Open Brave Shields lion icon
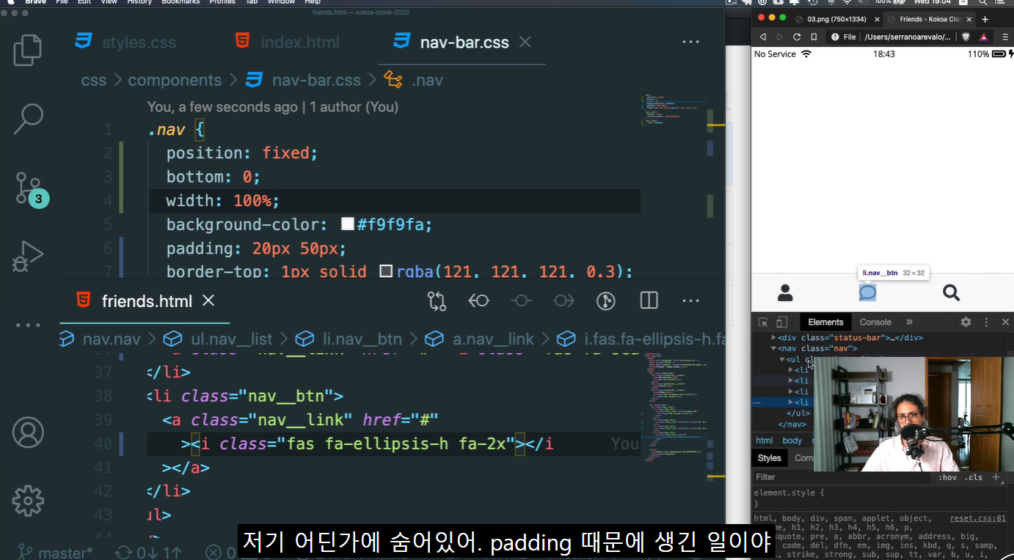1014x560 pixels. [966, 37]
